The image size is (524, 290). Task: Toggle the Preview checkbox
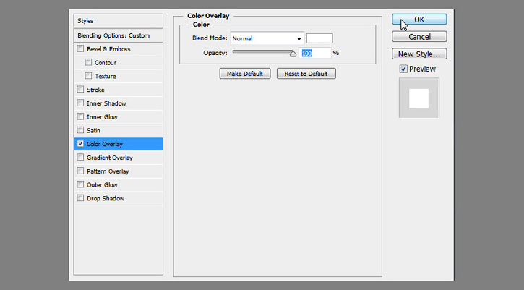403,69
